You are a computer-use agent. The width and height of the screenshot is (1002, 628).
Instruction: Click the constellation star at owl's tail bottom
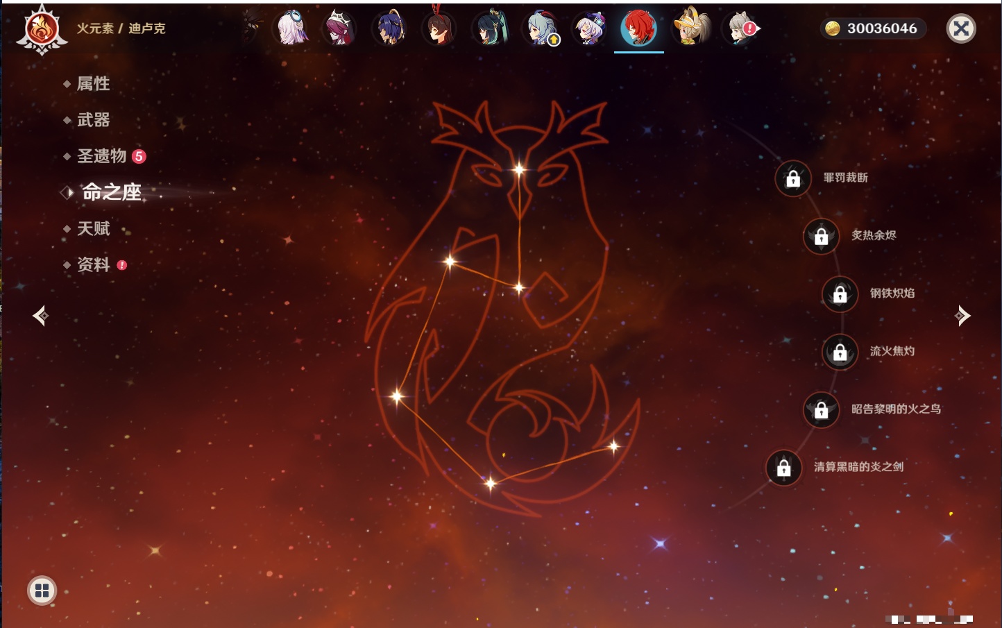click(490, 483)
